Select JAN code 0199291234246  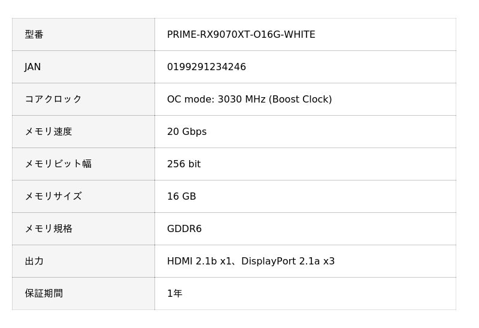(x=206, y=67)
